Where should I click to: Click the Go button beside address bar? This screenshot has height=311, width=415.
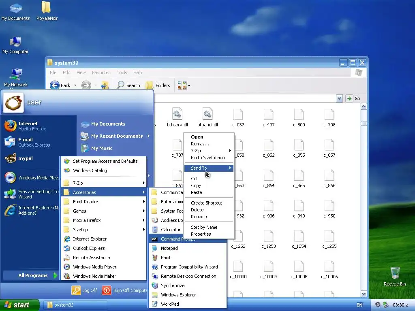353,98
